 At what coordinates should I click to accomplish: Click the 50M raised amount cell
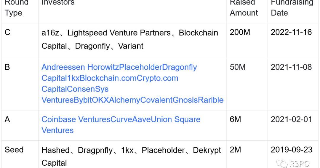click(x=238, y=67)
